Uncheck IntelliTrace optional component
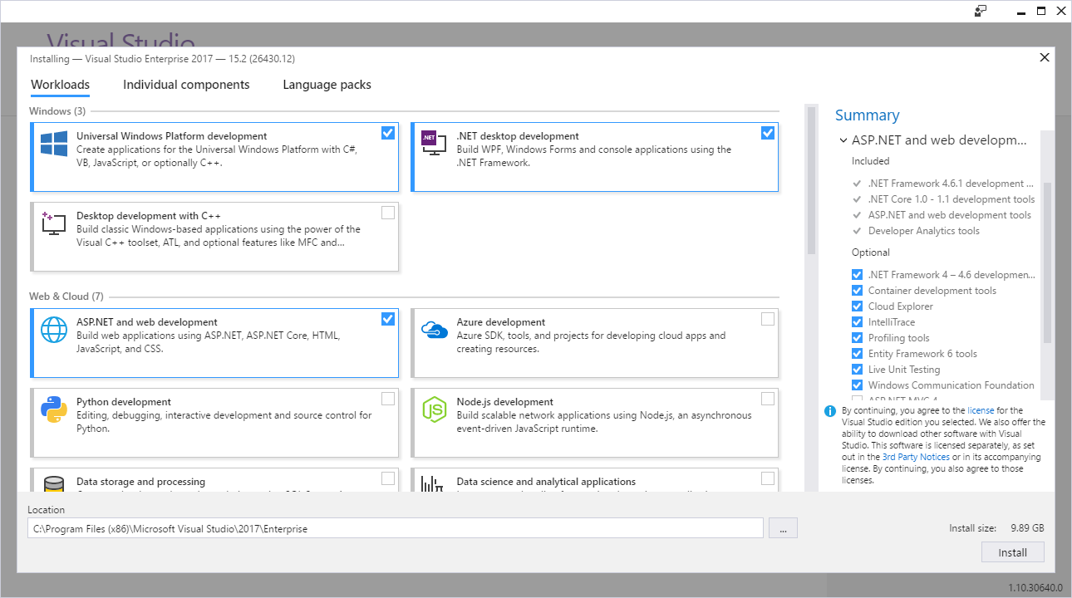The width and height of the screenshot is (1072, 598). coord(857,322)
